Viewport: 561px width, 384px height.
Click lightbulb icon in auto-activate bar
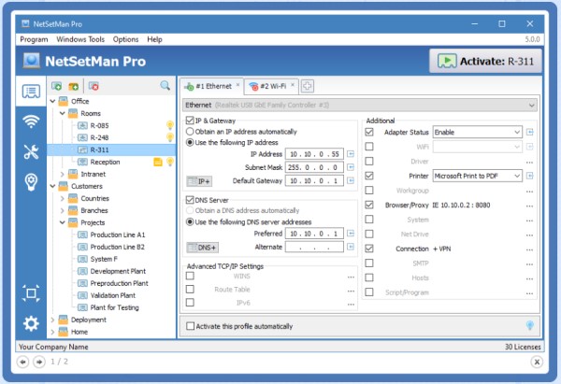(x=530, y=325)
